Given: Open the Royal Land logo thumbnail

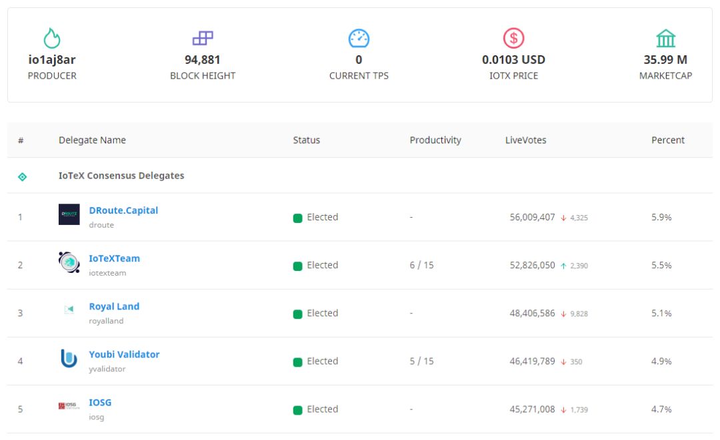Looking at the screenshot, I should coord(69,310).
